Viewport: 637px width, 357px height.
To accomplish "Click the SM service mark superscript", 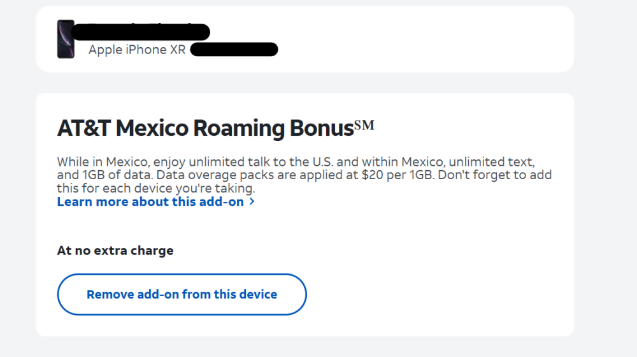I will point(364,125).
